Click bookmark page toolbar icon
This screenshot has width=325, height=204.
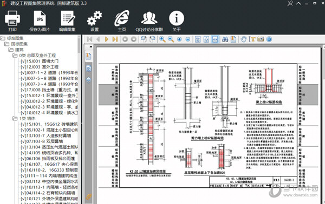pyautogui.click(x=233, y=39)
